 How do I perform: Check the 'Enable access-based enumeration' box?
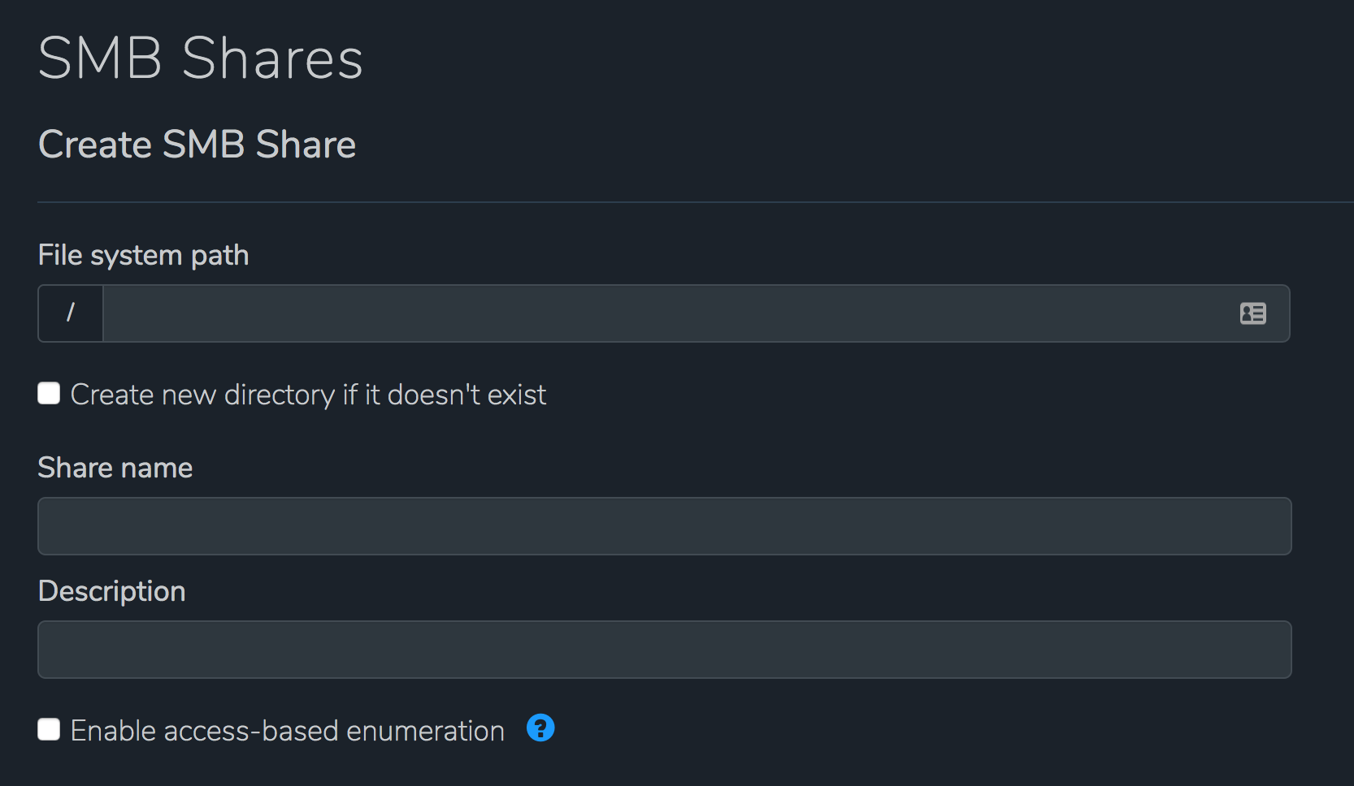[x=49, y=729]
